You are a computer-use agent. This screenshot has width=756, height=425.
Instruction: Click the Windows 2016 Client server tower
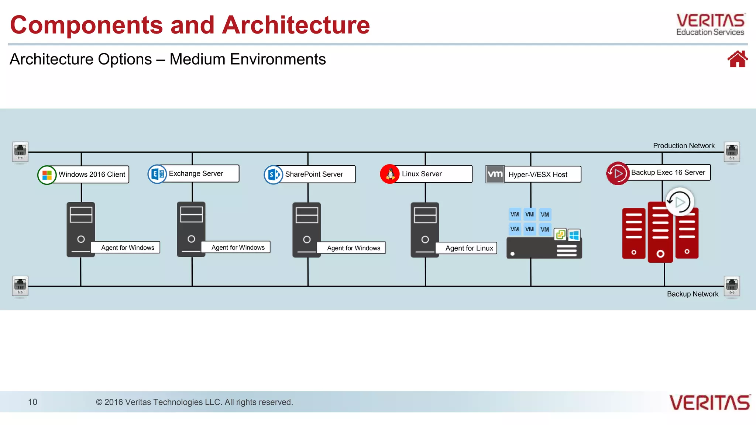click(x=80, y=229)
